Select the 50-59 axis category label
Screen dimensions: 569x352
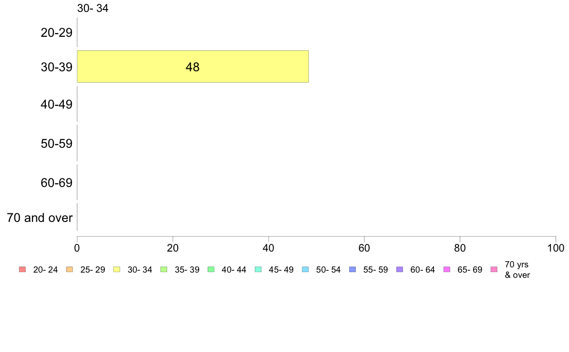[57, 143]
